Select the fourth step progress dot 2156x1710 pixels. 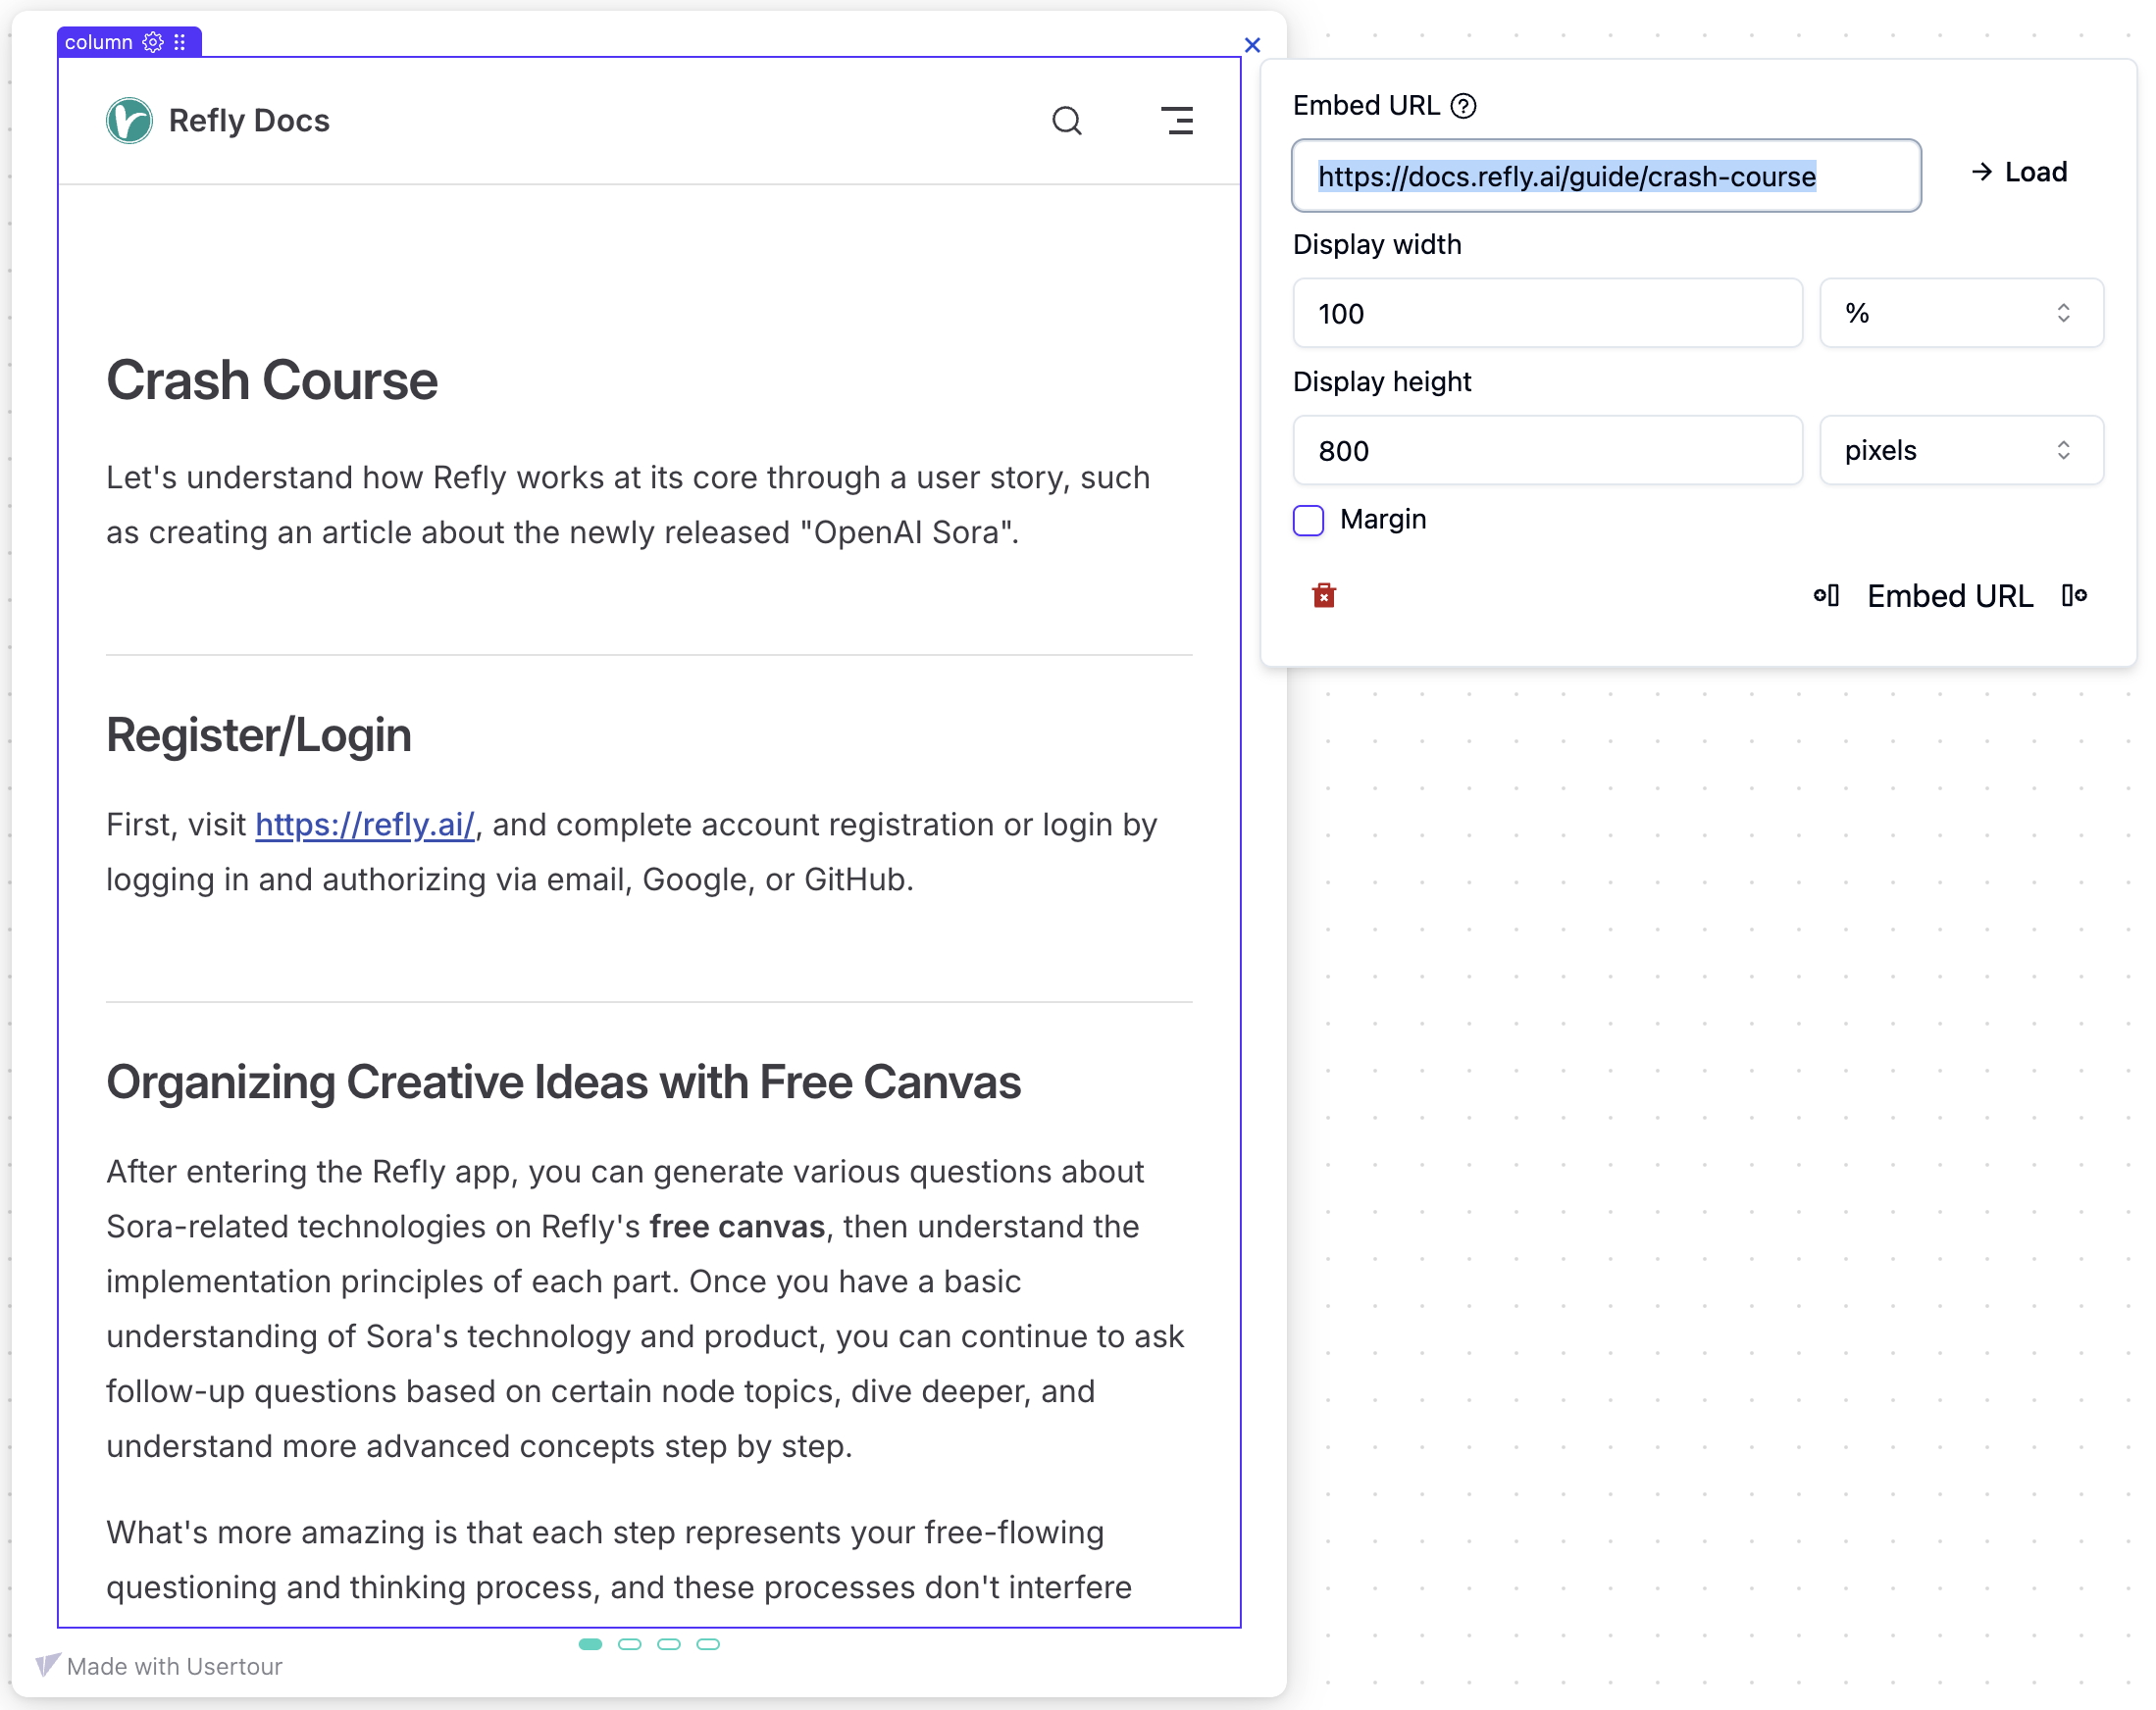[708, 1644]
